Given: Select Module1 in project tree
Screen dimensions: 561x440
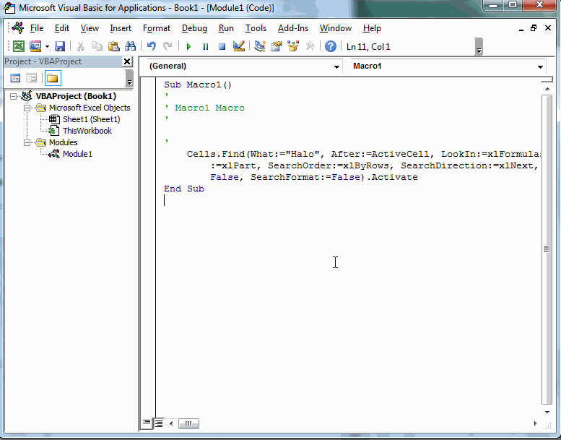Looking at the screenshot, I should [77, 154].
